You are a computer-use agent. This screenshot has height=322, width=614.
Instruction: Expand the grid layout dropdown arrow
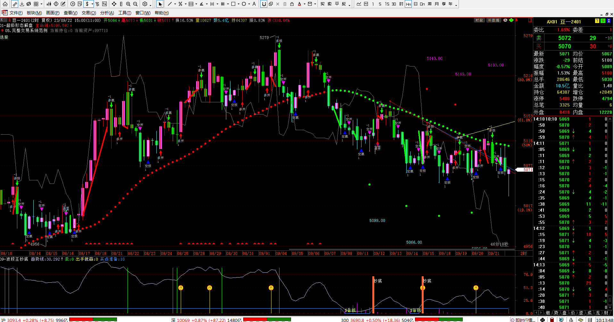point(41,4)
